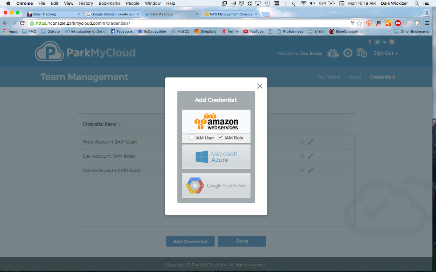Select the Microsoft Azure credential option
436x272 pixels.
(216, 157)
